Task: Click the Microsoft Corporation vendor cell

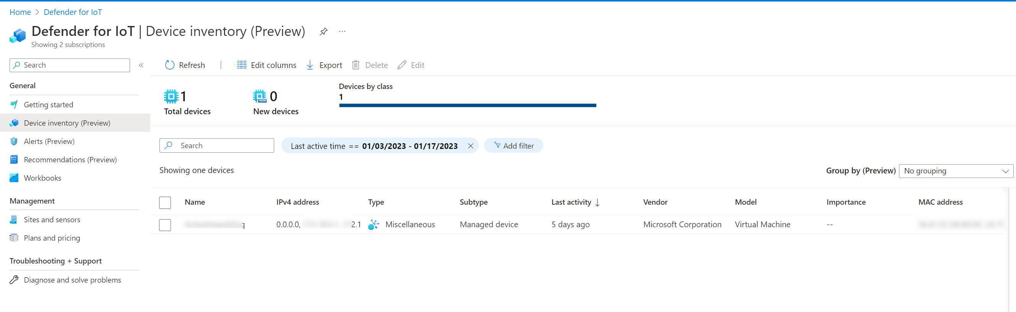Action: [x=682, y=225]
